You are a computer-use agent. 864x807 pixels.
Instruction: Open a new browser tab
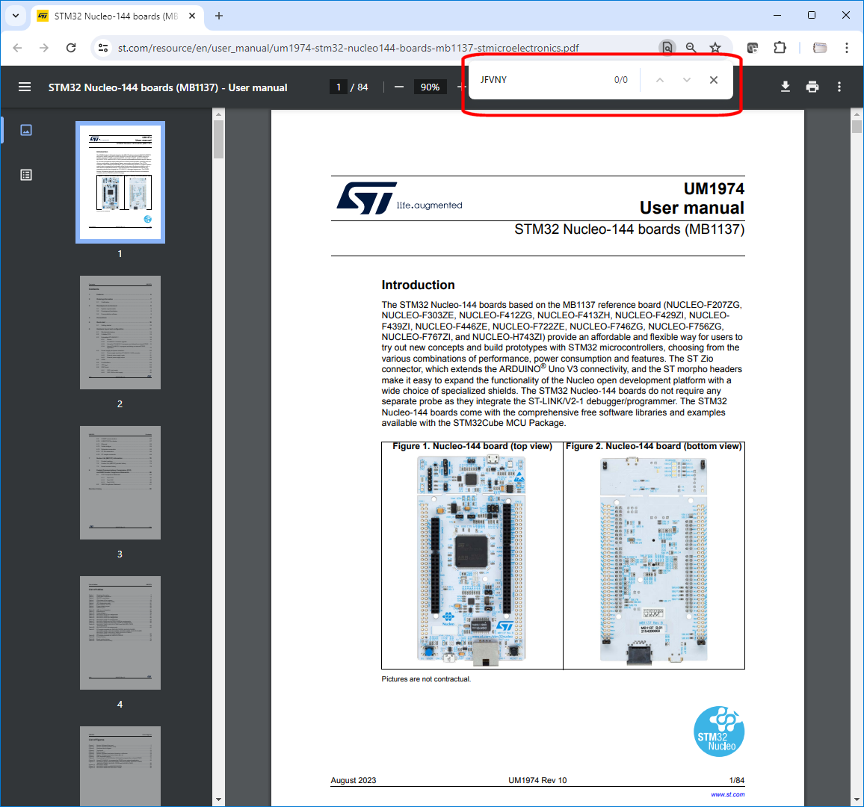[x=218, y=16]
